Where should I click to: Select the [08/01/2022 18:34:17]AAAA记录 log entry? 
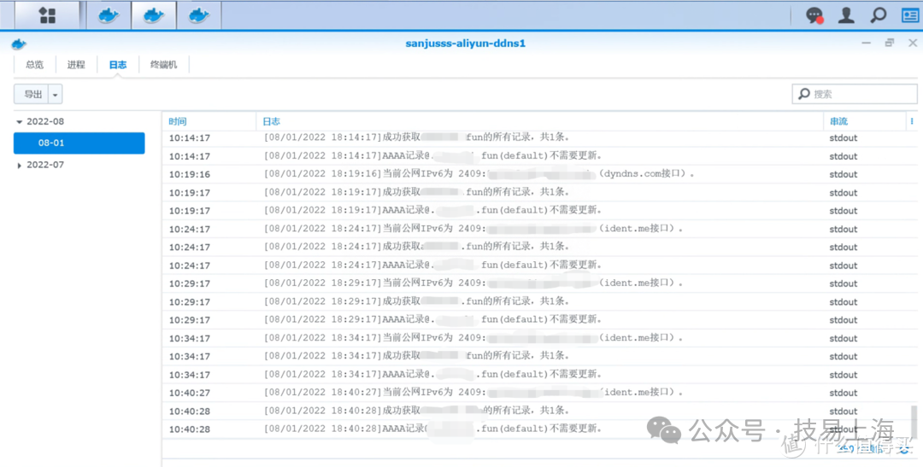432,375
